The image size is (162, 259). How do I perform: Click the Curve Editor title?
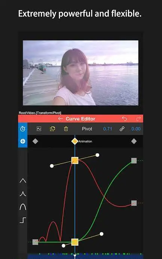pos(80,118)
